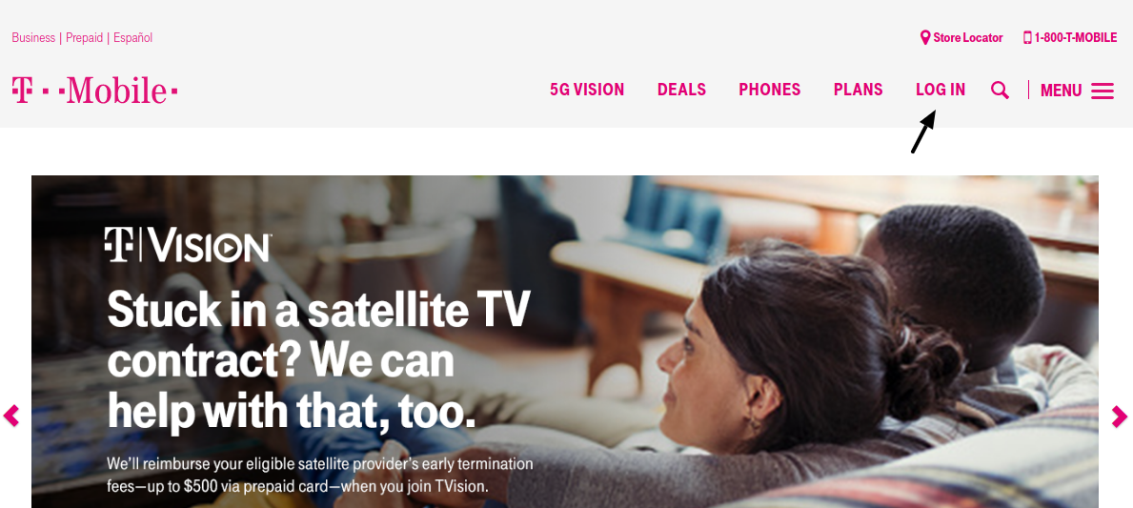Viewport: 1133px width, 508px height.
Task: Click the Store Locator text link
Action: 967,37
